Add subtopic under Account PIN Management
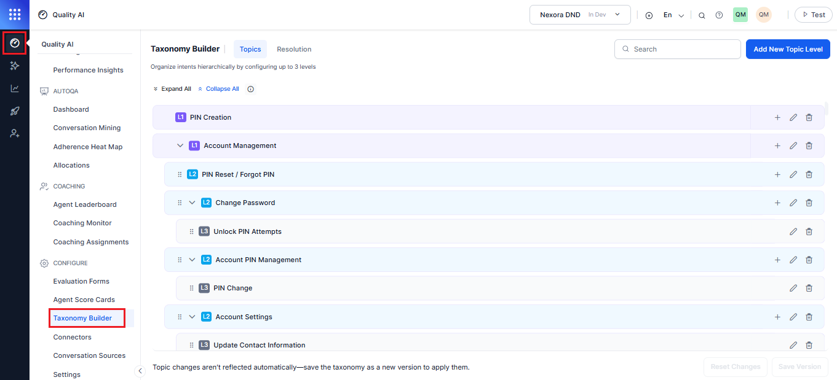Image resolution: width=837 pixels, height=380 pixels. [777, 260]
